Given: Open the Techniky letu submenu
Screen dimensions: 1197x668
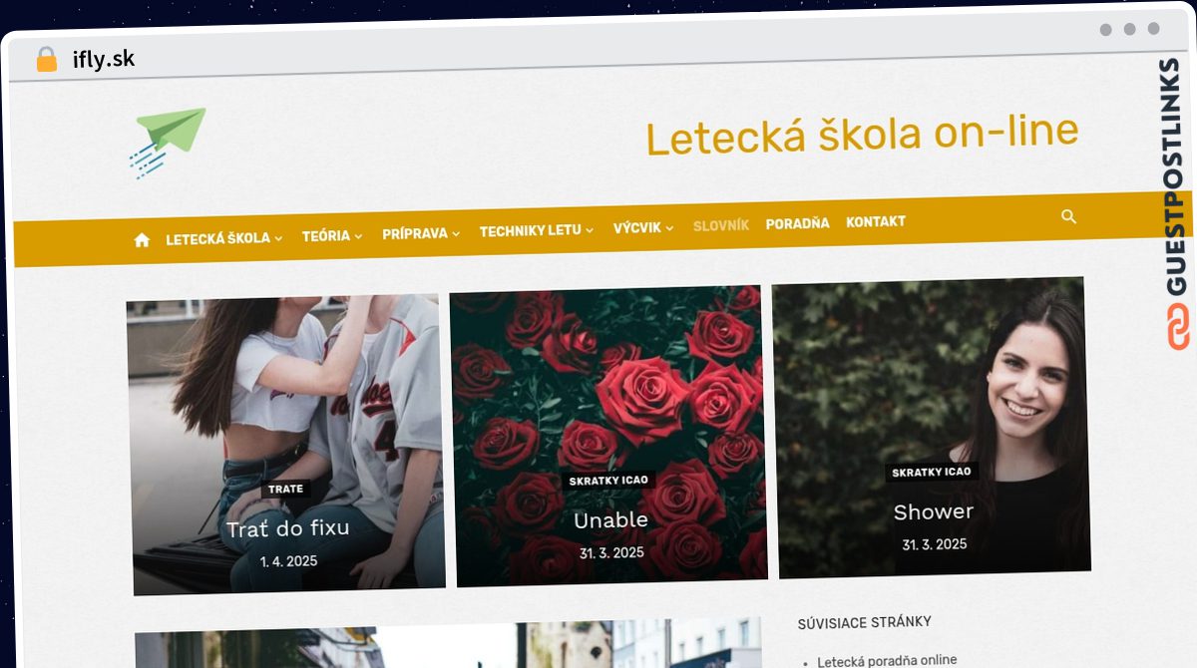Looking at the screenshot, I should coord(537,230).
